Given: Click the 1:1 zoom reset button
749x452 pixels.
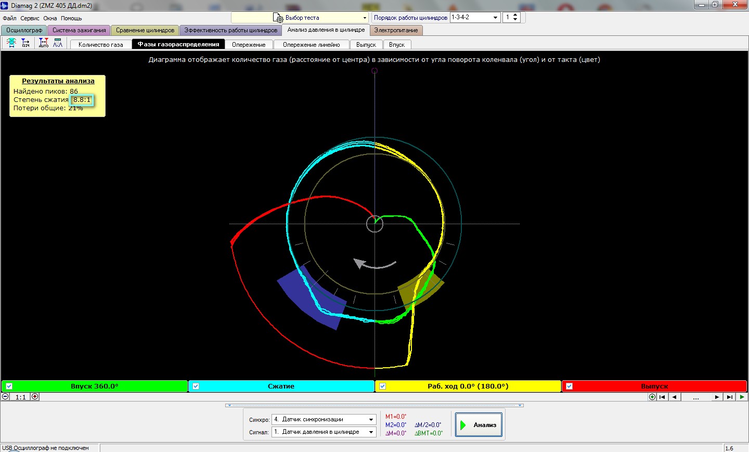Looking at the screenshot, I should click(20, 397).
